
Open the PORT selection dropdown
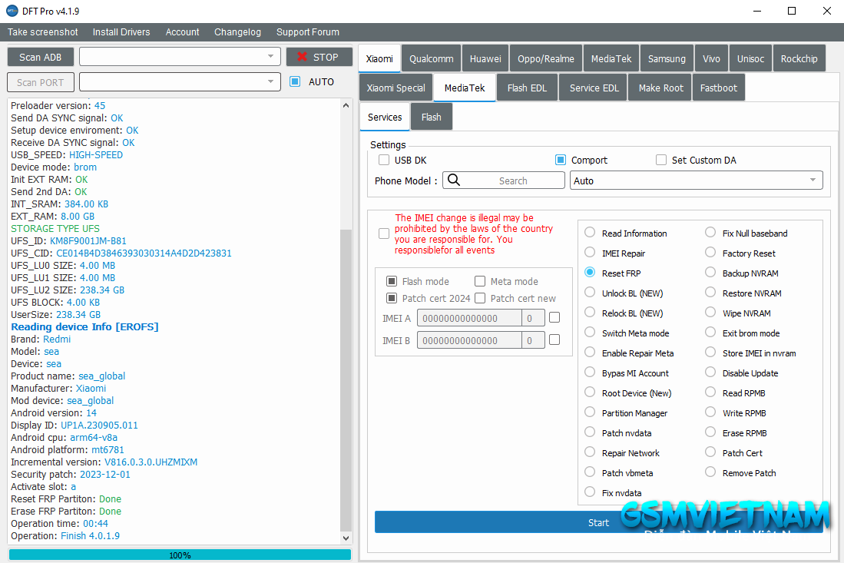click(x=180, y=82)
